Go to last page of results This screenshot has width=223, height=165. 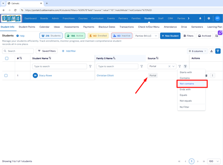204,161
